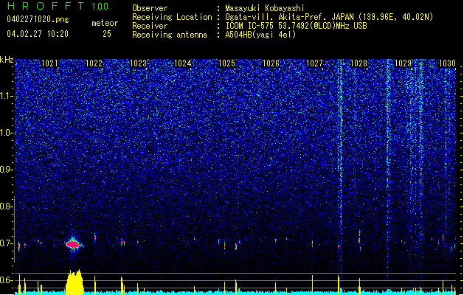
Task: Click the 1.0 kHz frequency label
Action: (x=7, y=133)
